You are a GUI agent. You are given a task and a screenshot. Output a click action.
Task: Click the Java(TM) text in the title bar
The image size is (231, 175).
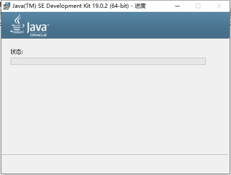click(x=24, y=6)
